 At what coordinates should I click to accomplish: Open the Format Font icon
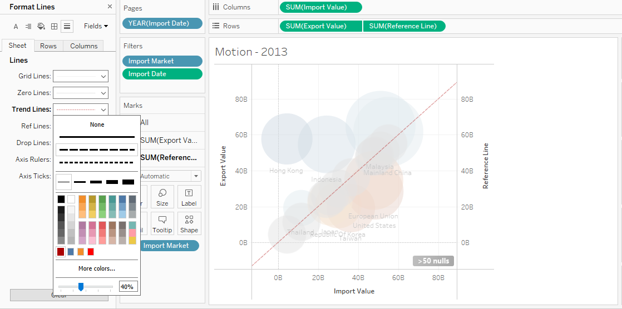pyautogui.click(x=16, y=26)
